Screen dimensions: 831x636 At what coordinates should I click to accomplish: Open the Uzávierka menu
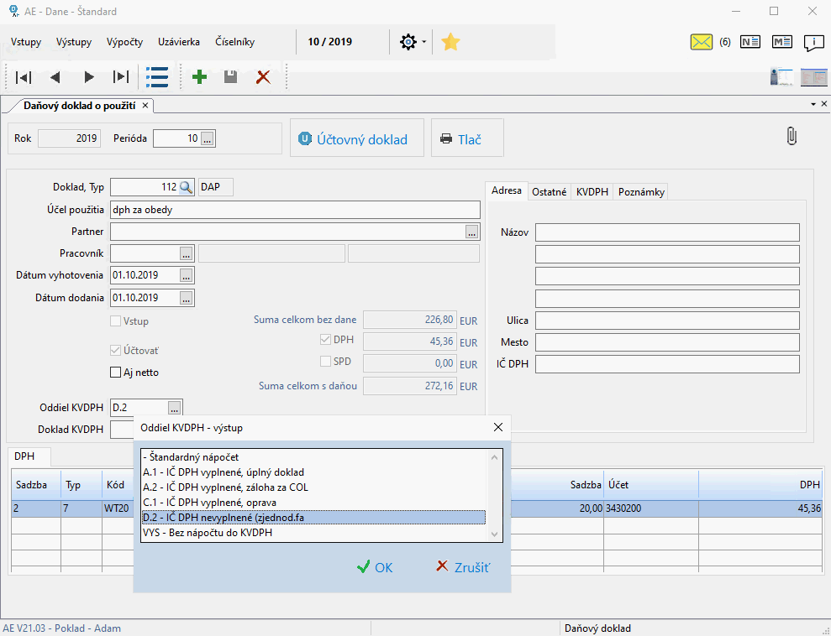pos(179,42)
